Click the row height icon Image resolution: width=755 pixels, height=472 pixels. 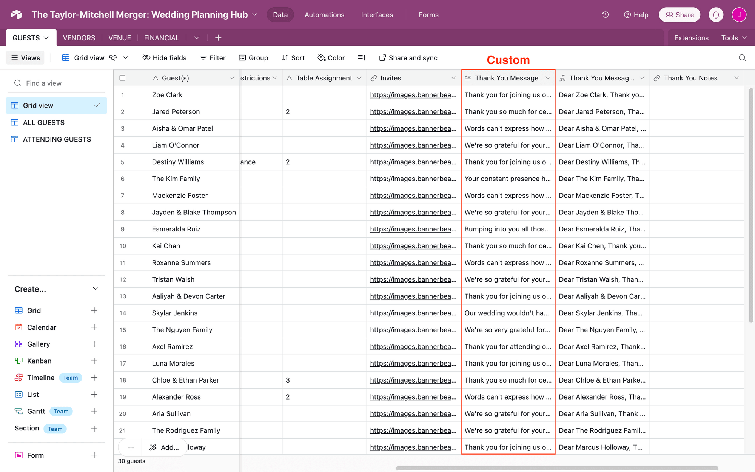(x=362, y=58)
